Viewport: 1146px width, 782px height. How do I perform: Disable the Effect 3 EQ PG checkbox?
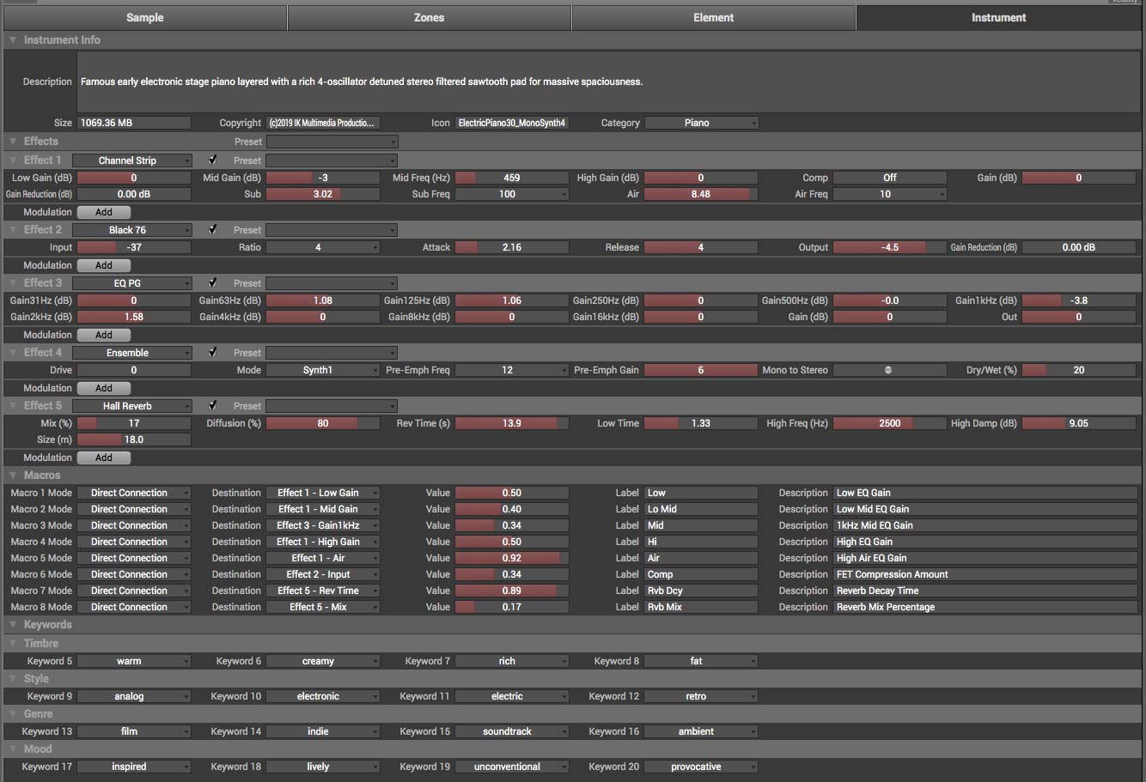pos(212,282)
